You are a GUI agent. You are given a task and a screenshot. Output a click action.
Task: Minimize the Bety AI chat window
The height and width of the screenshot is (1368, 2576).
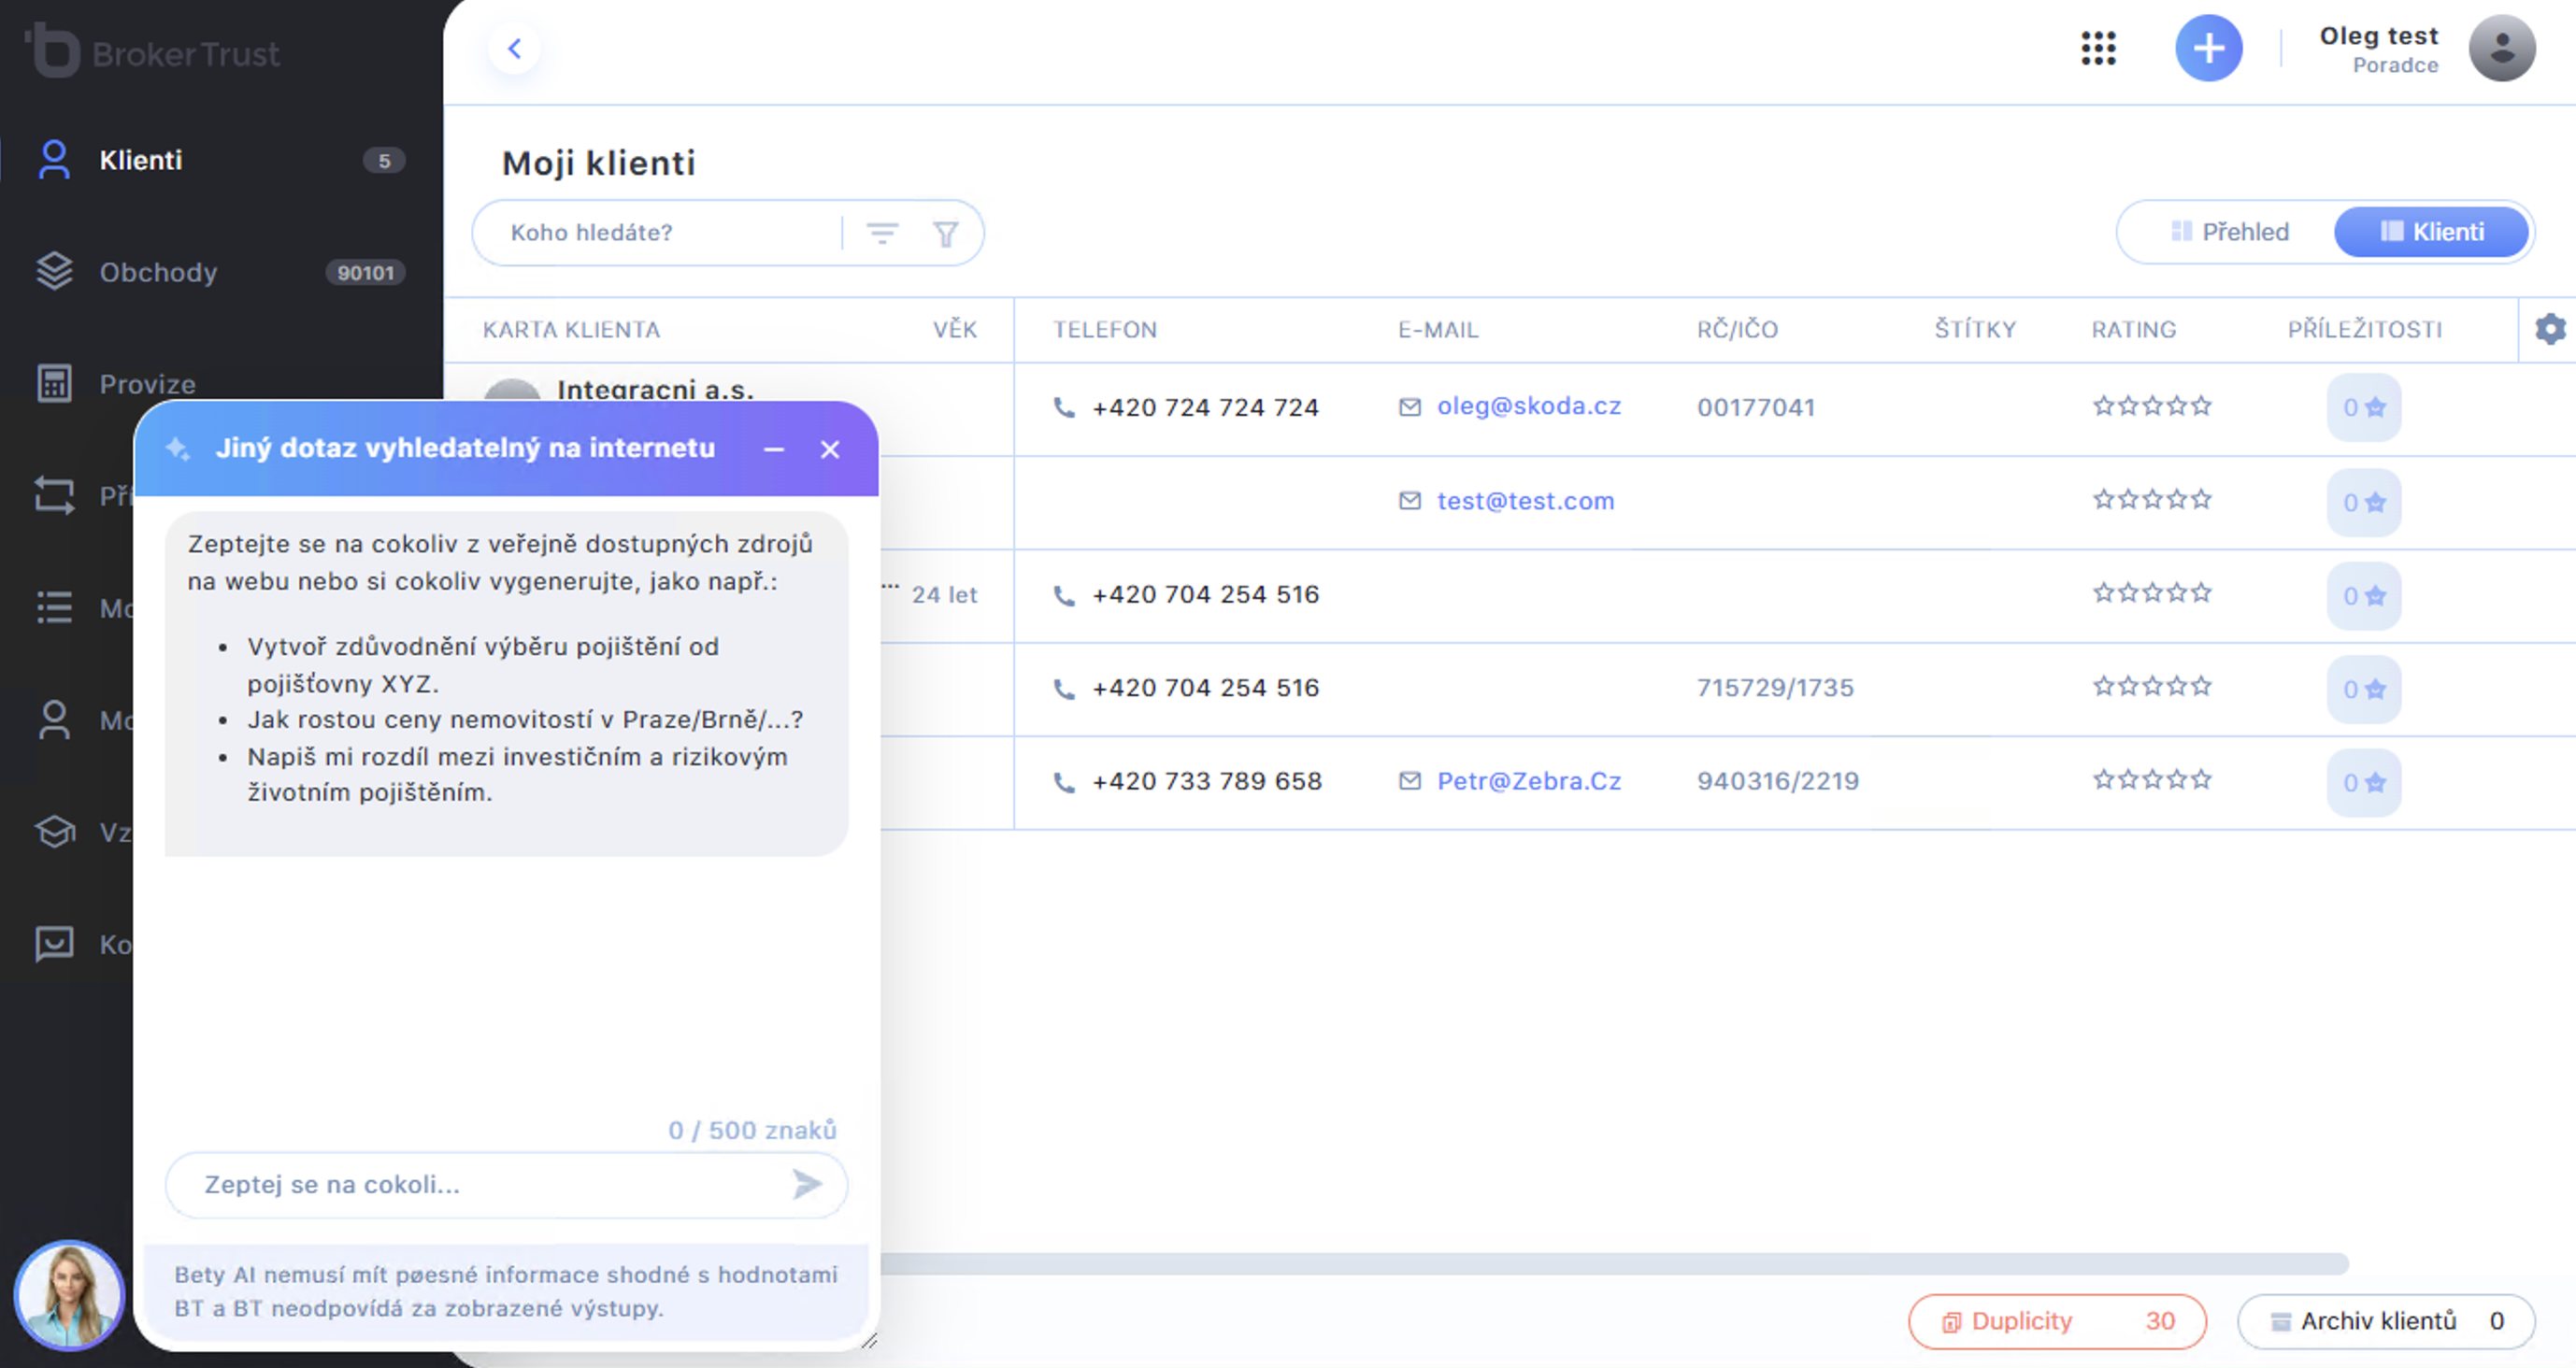pos(773,450)
